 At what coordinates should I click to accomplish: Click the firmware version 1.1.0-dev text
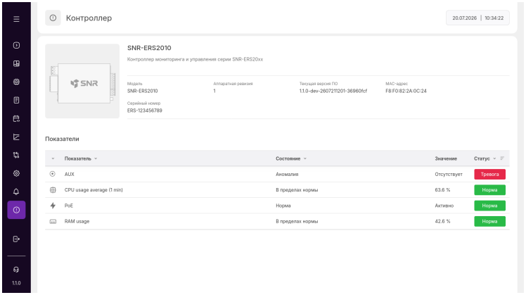click(x=333, y=91)
